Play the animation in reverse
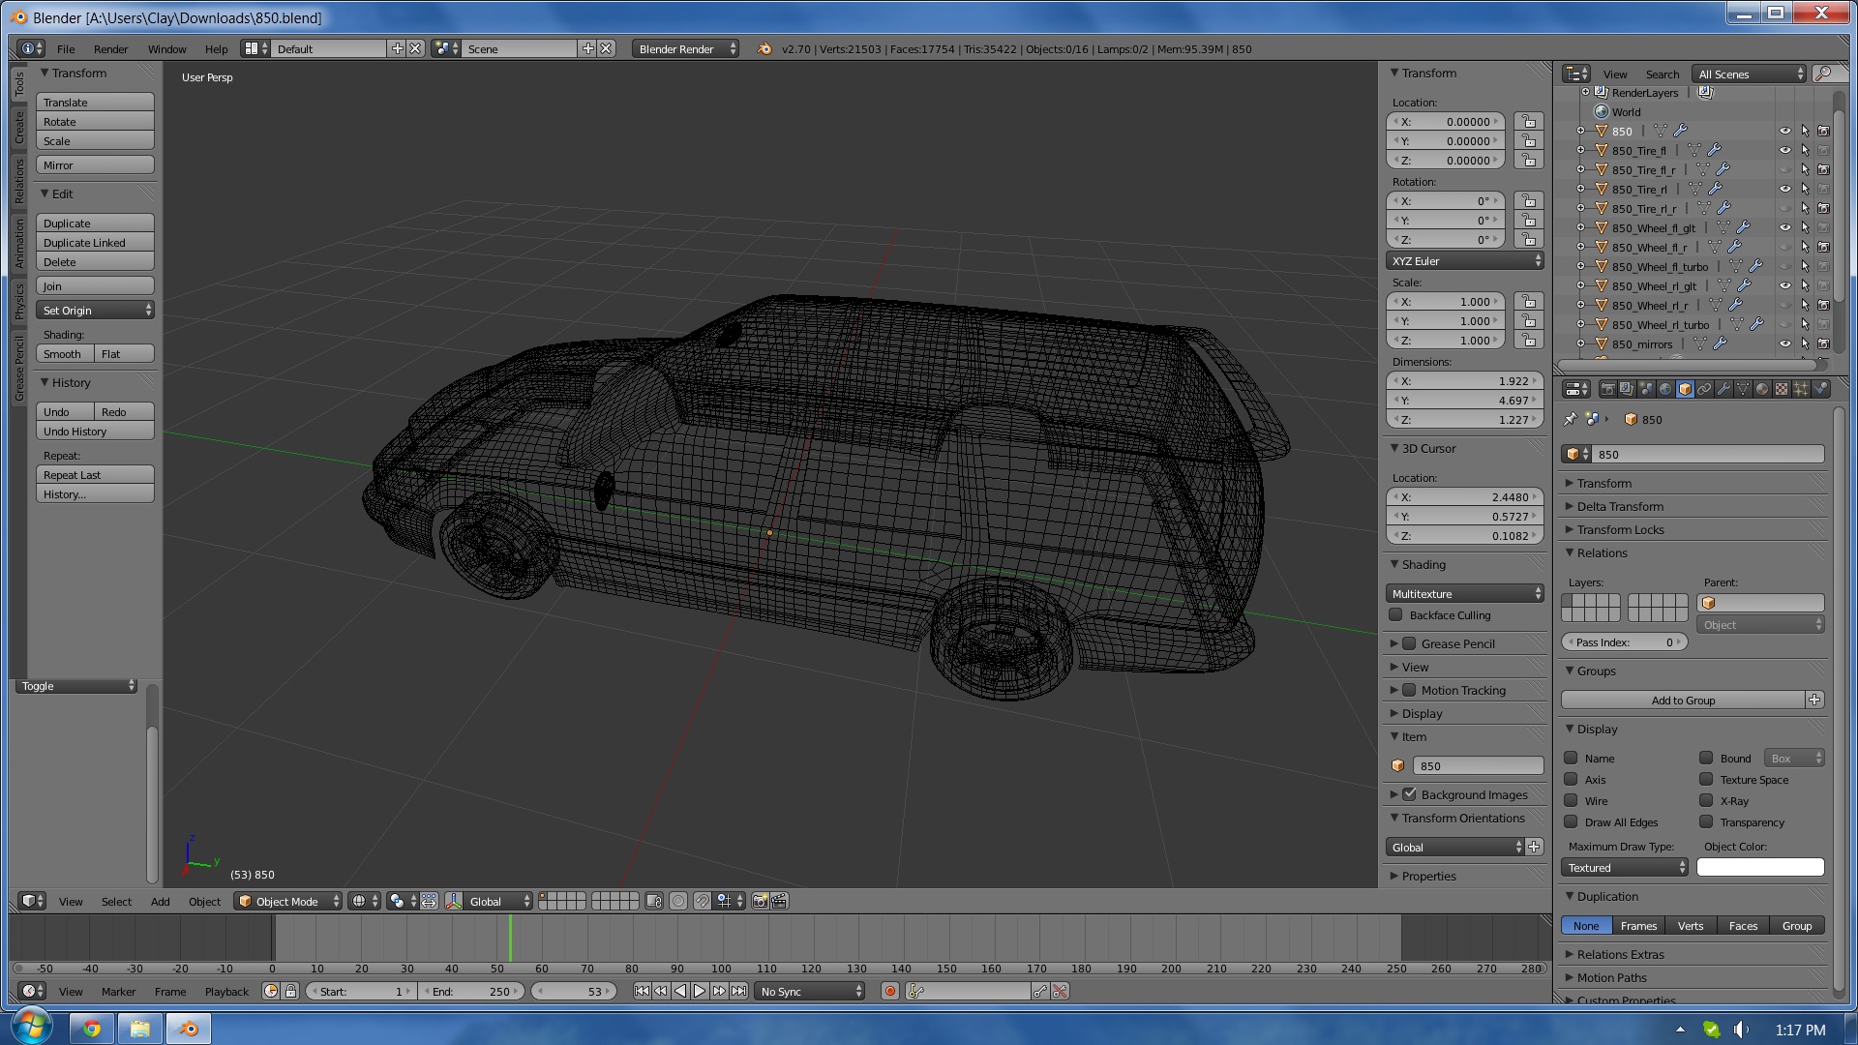Screen dimensions: 1858x1045 [680, 991]
